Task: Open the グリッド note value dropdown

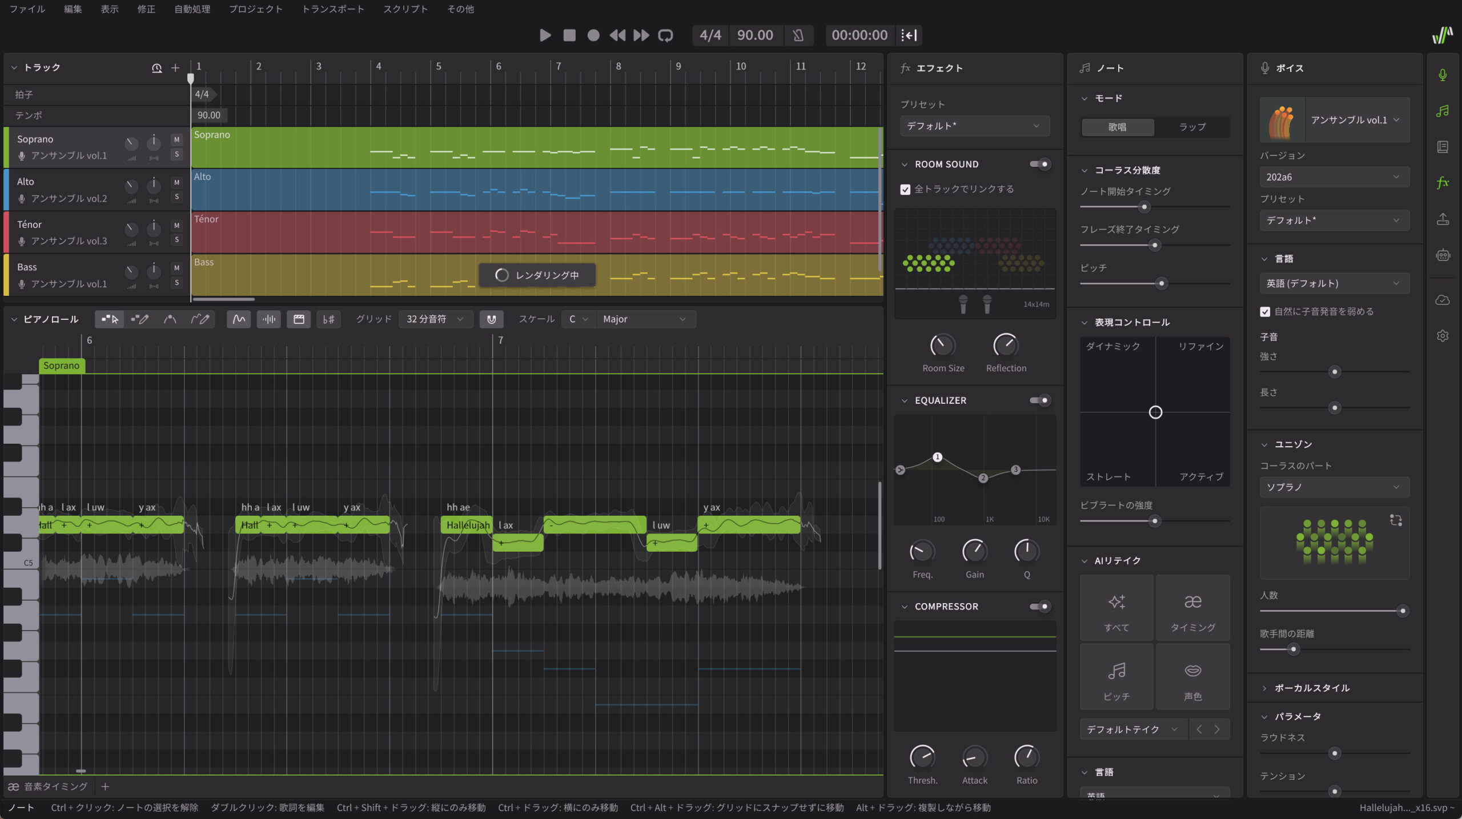Action: (435, 319)
